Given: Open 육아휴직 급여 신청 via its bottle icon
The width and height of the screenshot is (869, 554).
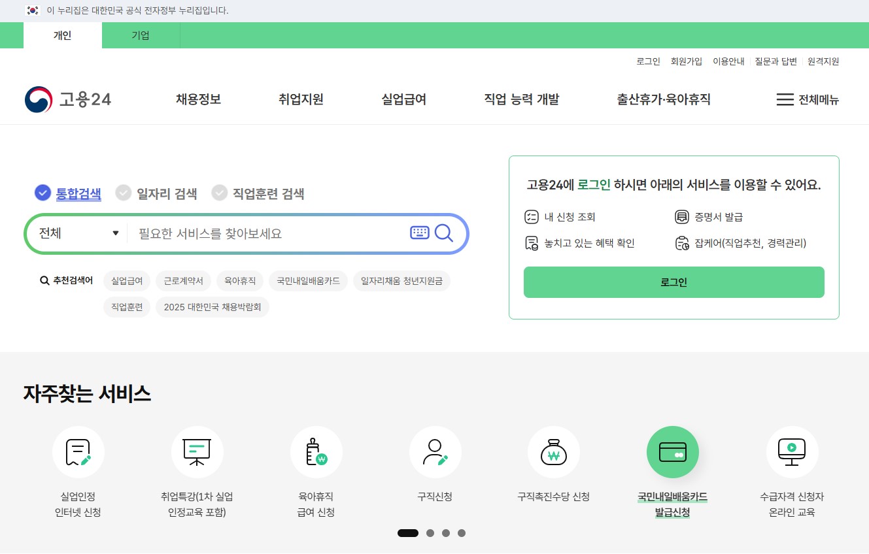Looking at the screenshot, I should click(x=316, y=451).
